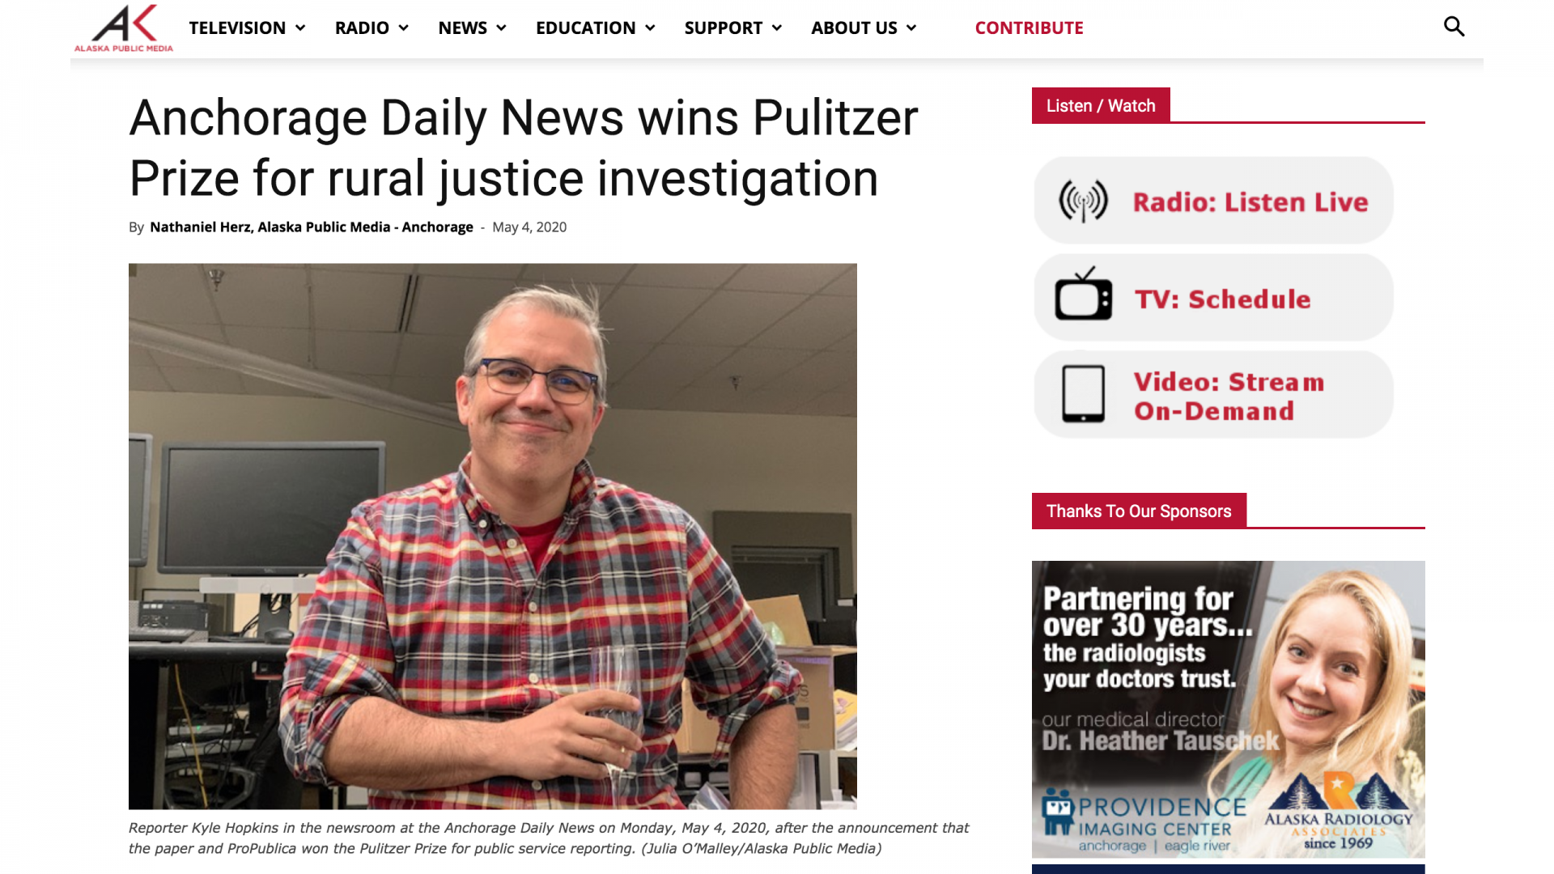Open Video: Stream On-Demand button
Screen dimensions: 1554x874
(x=1213, y=394)
